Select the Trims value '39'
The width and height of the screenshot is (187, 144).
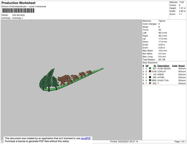(x=160, y=30)
